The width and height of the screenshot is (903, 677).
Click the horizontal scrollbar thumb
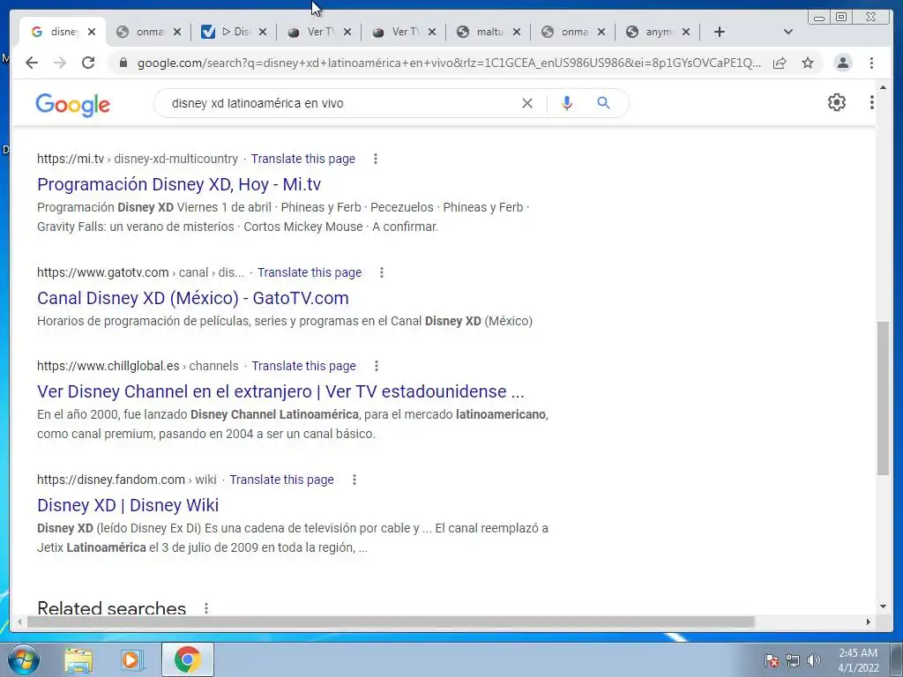click(391, 621)
